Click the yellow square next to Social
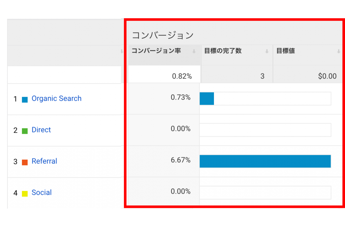345x226 pixels. (x=25, y=194)
